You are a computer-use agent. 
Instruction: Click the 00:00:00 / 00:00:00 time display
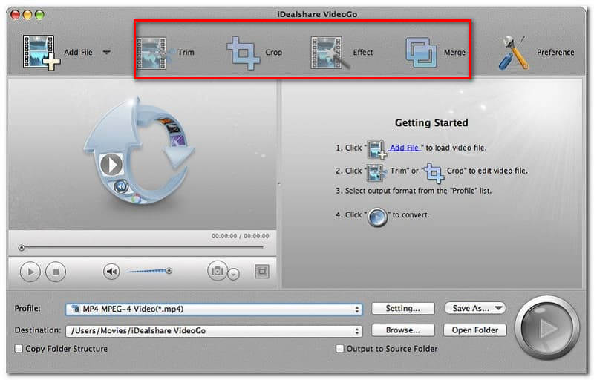pyautogui.click(x=240, y=236)
